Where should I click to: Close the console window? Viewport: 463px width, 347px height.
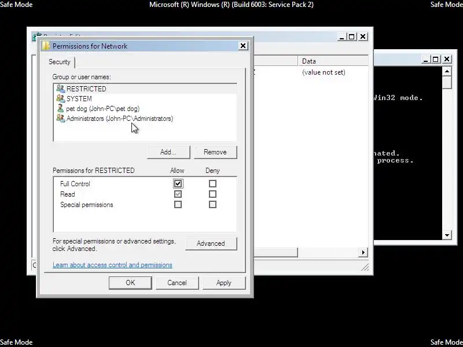pyautogui.click(x=447, y=60)
